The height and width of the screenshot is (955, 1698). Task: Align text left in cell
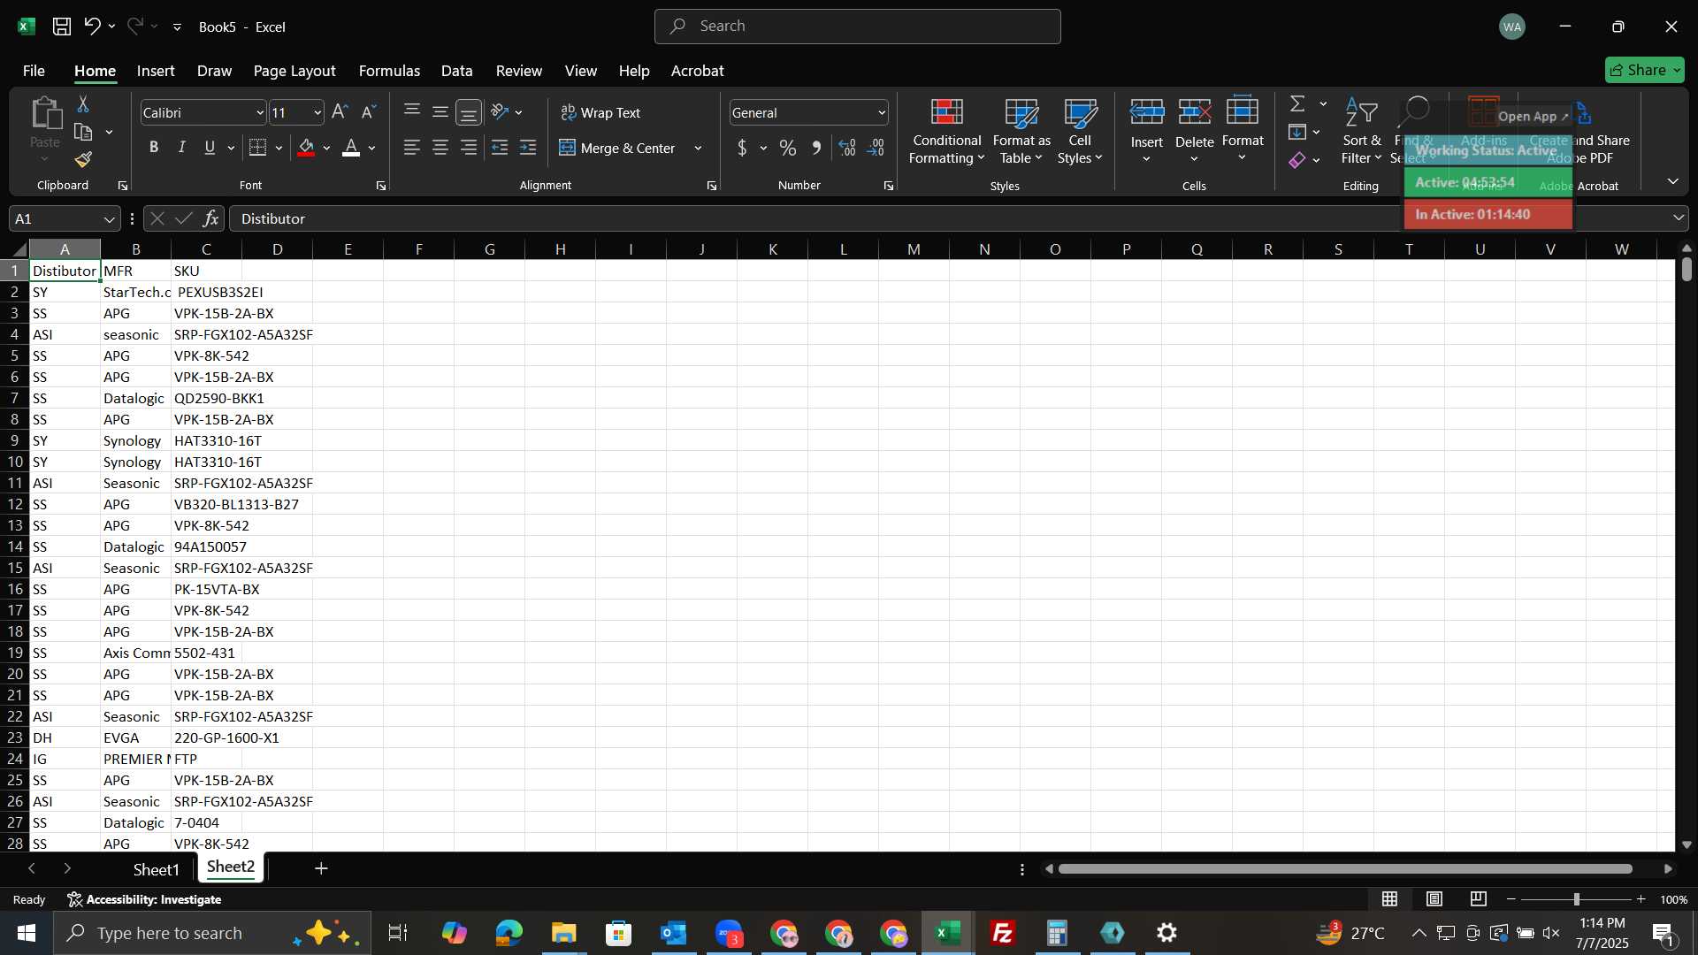point(412,148)
